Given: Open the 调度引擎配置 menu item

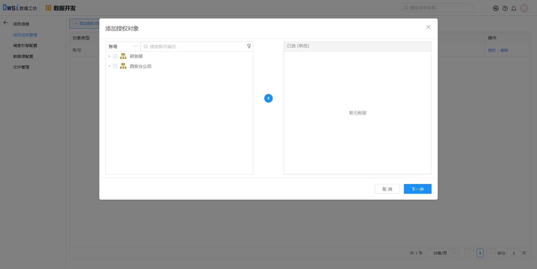Looking at the screenshot, I should pyautogui.click(x=25, y=46).
